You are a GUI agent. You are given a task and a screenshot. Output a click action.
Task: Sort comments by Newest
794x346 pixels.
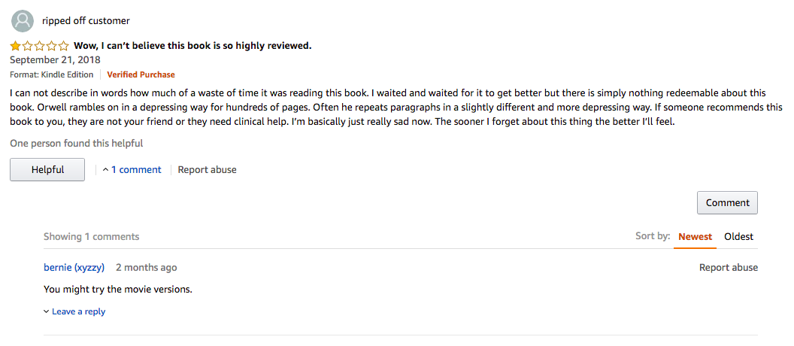point(696,237)
